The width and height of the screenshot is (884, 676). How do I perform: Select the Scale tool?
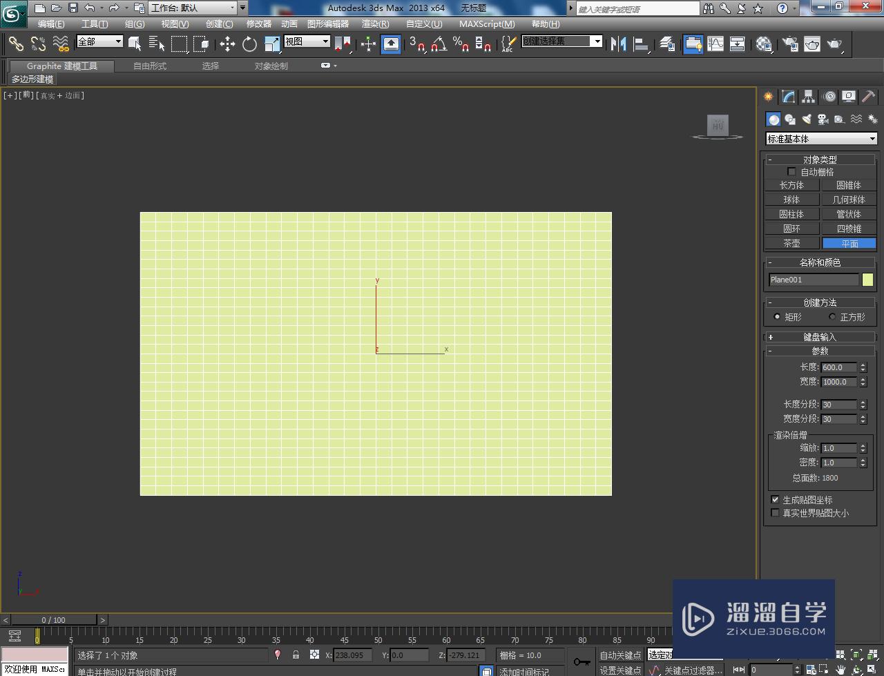272,44
